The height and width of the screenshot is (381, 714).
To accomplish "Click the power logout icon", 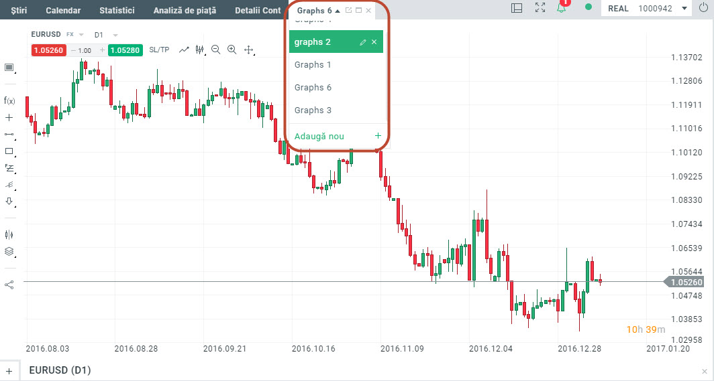I will [703, 8].
